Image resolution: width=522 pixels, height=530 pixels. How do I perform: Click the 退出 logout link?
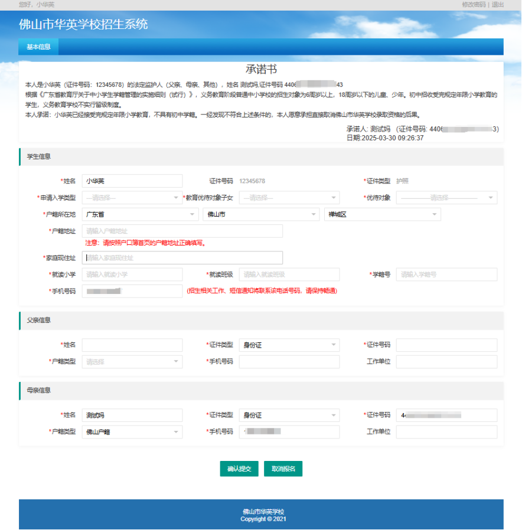tap(497, 4)
